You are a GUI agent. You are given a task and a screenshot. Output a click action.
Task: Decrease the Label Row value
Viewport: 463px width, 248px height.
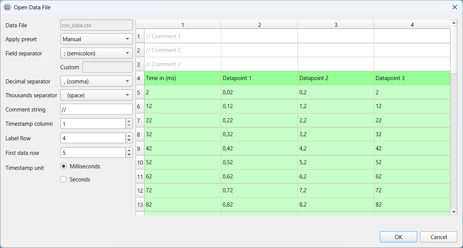[x=129, y=140]
